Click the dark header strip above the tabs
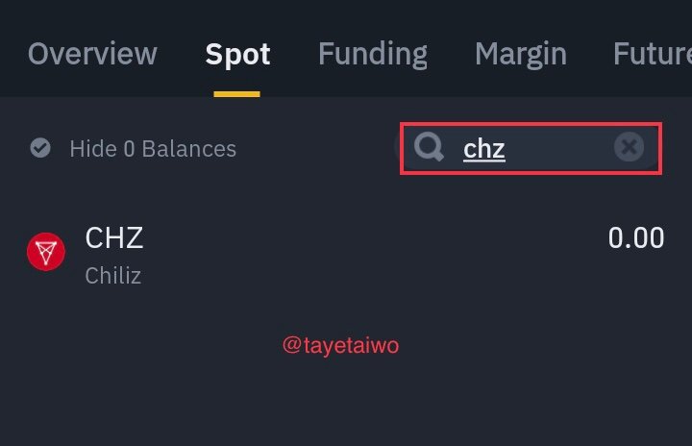 [x=346, y=13]
